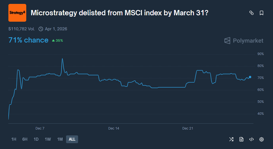Switch chart to 1D range

(x=36, y=139)
